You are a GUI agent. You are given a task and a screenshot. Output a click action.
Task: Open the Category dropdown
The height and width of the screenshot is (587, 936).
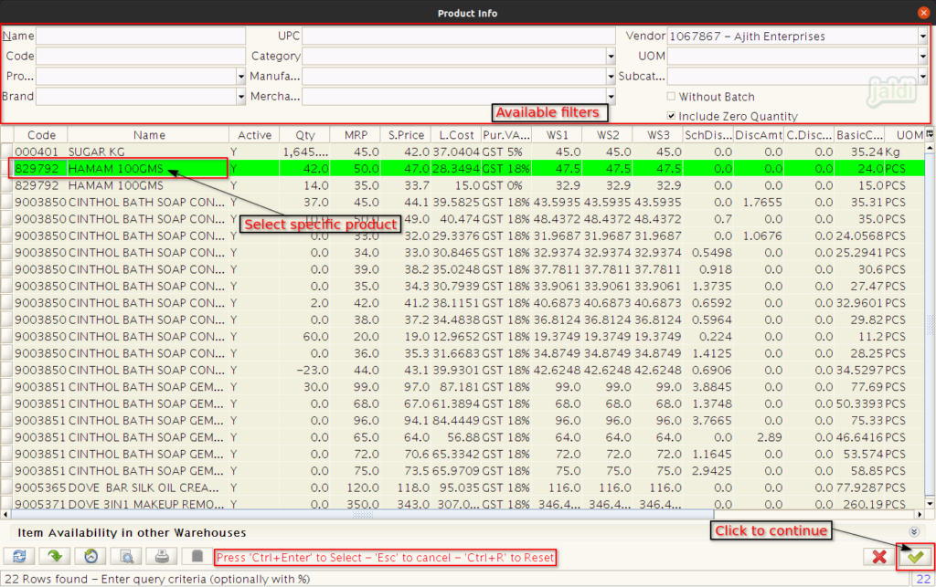[x=611, y=56]
